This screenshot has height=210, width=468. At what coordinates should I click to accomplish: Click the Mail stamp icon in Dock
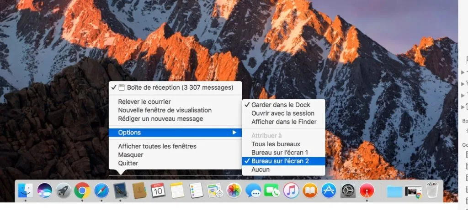(120, 190)
